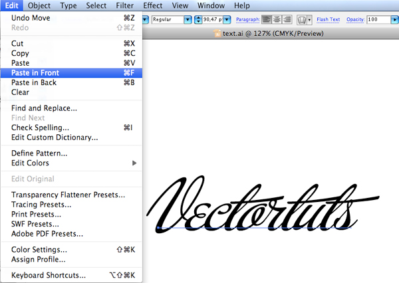Click the font size stepper arrows
This screenshot has height=283, width=399.
click(x=198, y=19)
